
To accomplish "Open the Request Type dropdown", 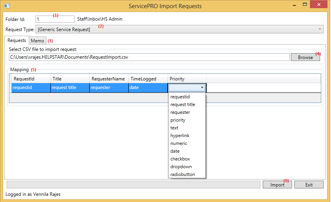I will pos(179,29).
